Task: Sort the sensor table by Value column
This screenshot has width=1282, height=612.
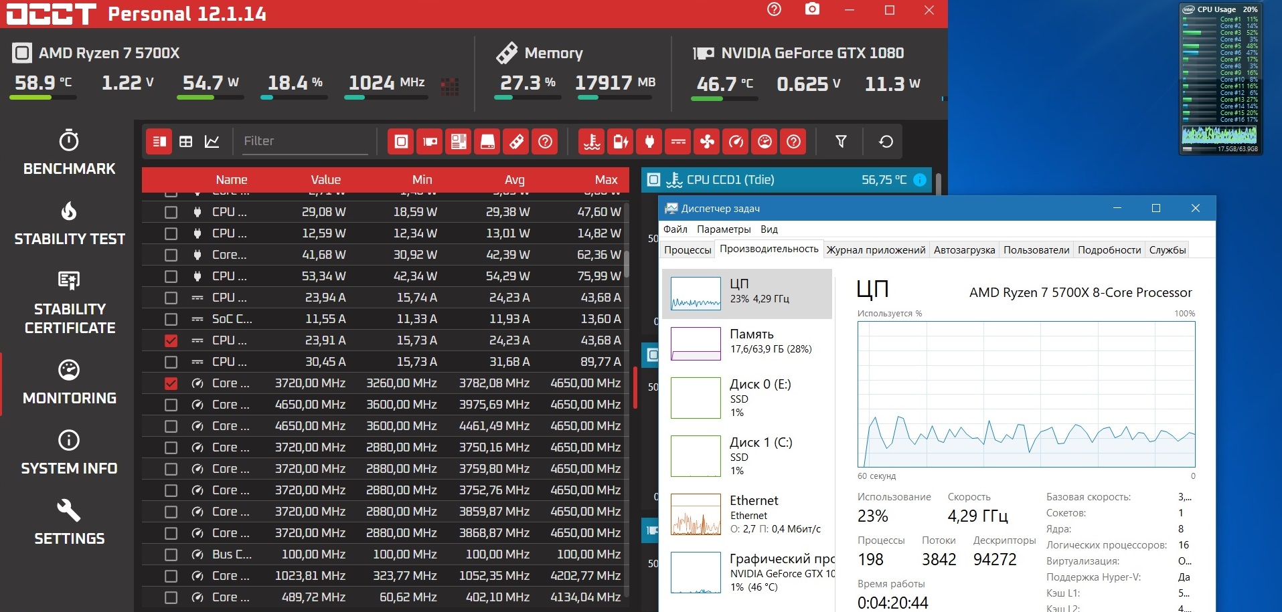Action: tap(325, 180)
